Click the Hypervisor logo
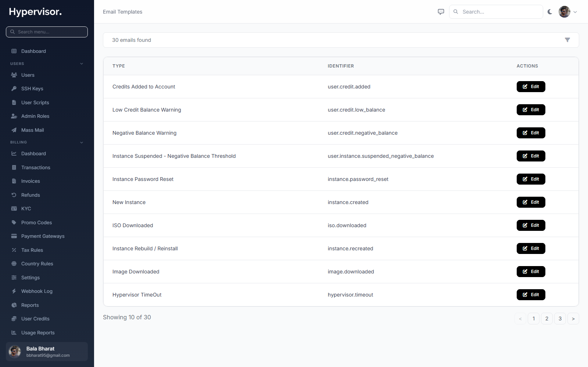588x367 pixels. point(35,12)
